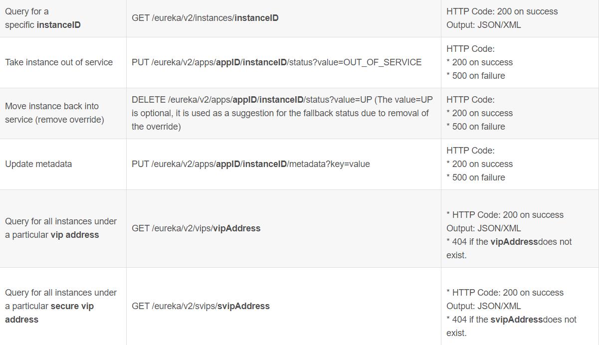Click '404 if the svipAddress does not exist' text
Image resolution: width=599 pixels, height=345 pixels.
511,326
